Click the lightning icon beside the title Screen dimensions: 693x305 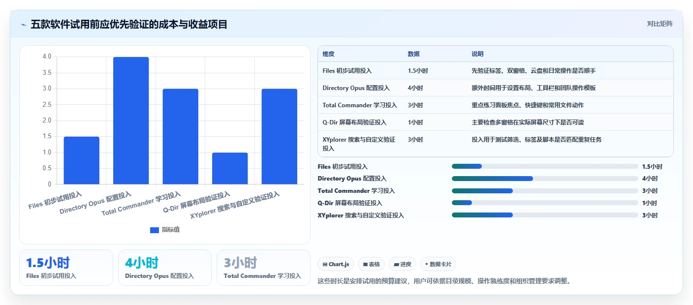(x=23, y=25)
